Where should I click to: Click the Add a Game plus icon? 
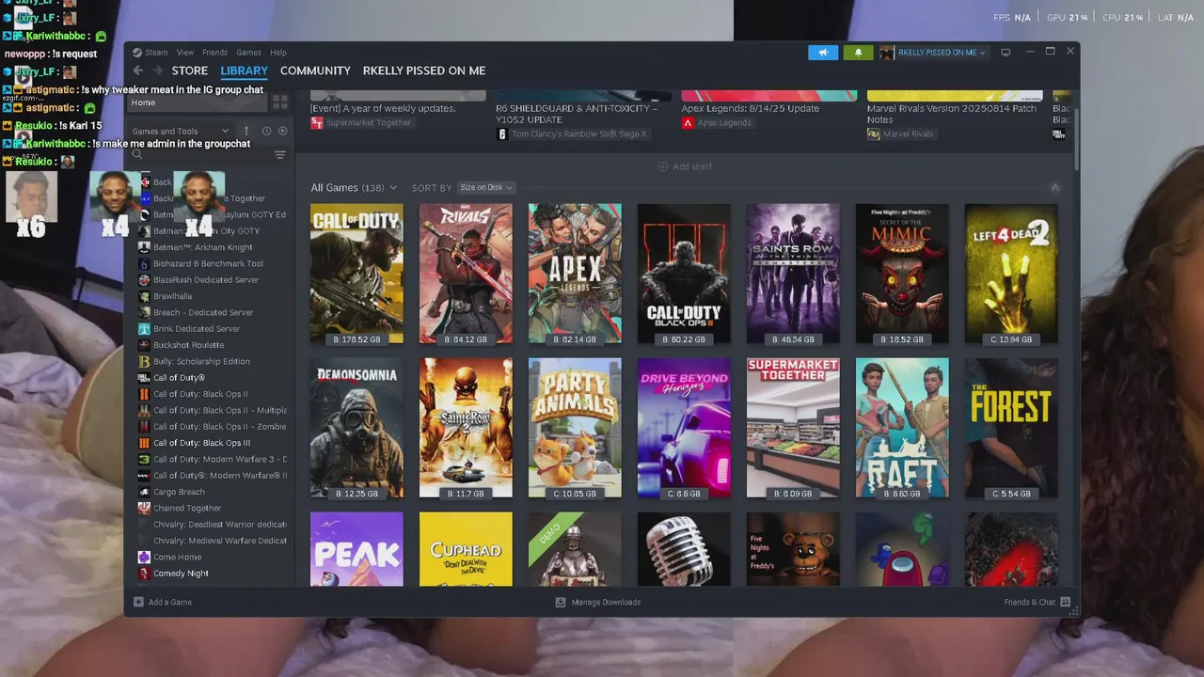138,602
